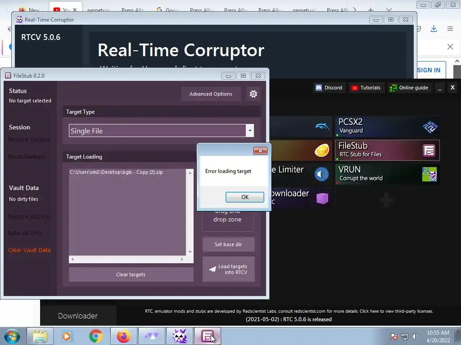This screenshot has width=461, height=345.
Task: Click Clear targets button
Action: [131, 274]
